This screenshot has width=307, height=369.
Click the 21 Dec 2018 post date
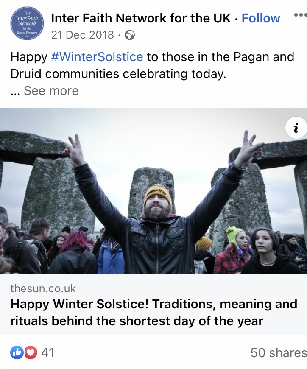pyautogui.click(x=83, y=35)
